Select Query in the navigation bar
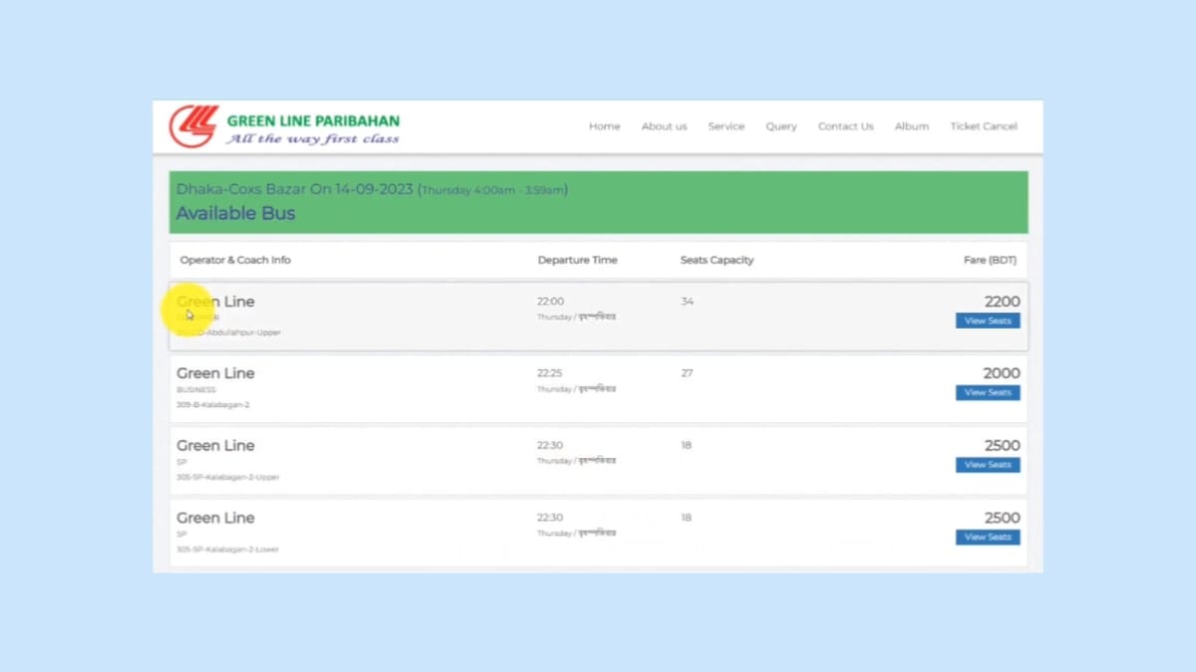 pyautogui.click(x=780, y=126)
